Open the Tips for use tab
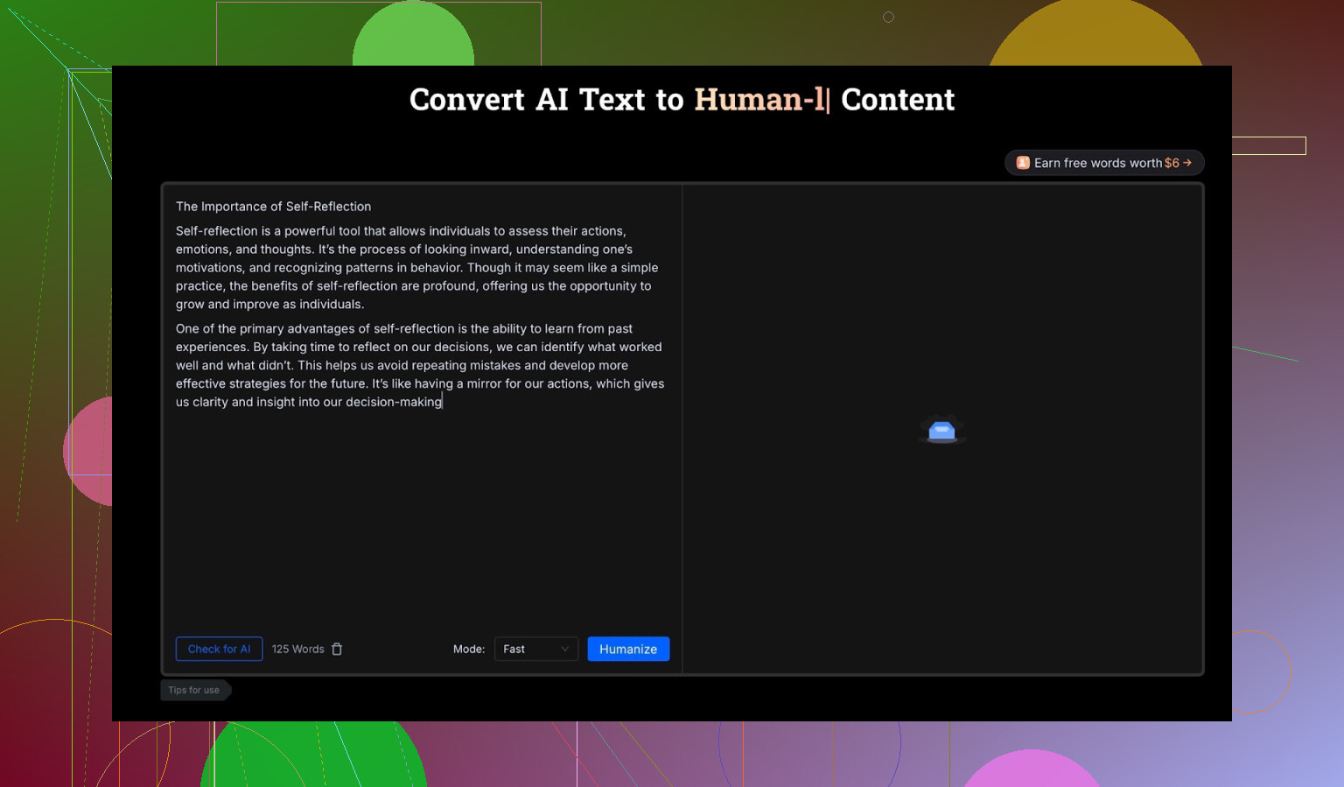This screenshot has width=1344, height=787. (x=194, y=690)
